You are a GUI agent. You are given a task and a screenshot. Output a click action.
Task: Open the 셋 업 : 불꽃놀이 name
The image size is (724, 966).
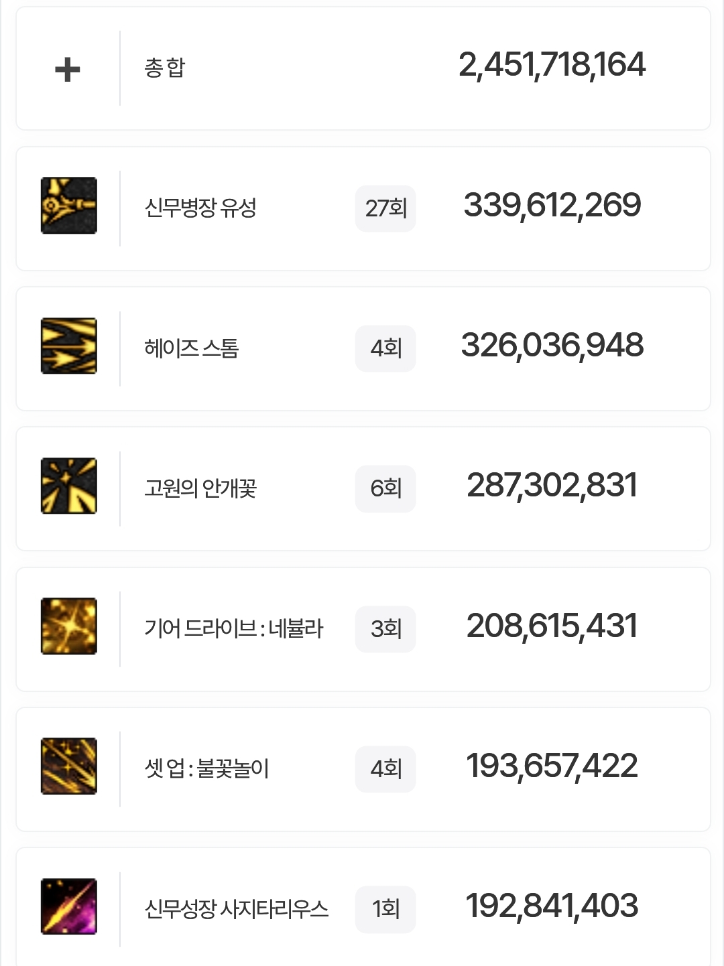pyautogui.click(x=206, y=768)
